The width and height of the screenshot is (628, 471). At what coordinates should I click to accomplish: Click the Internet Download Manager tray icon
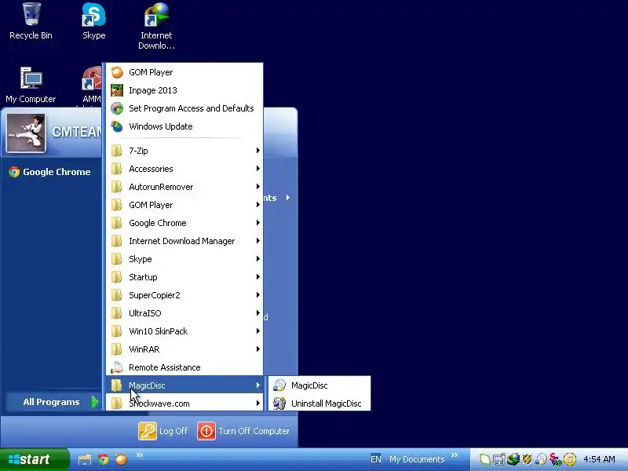coord(513,459)
